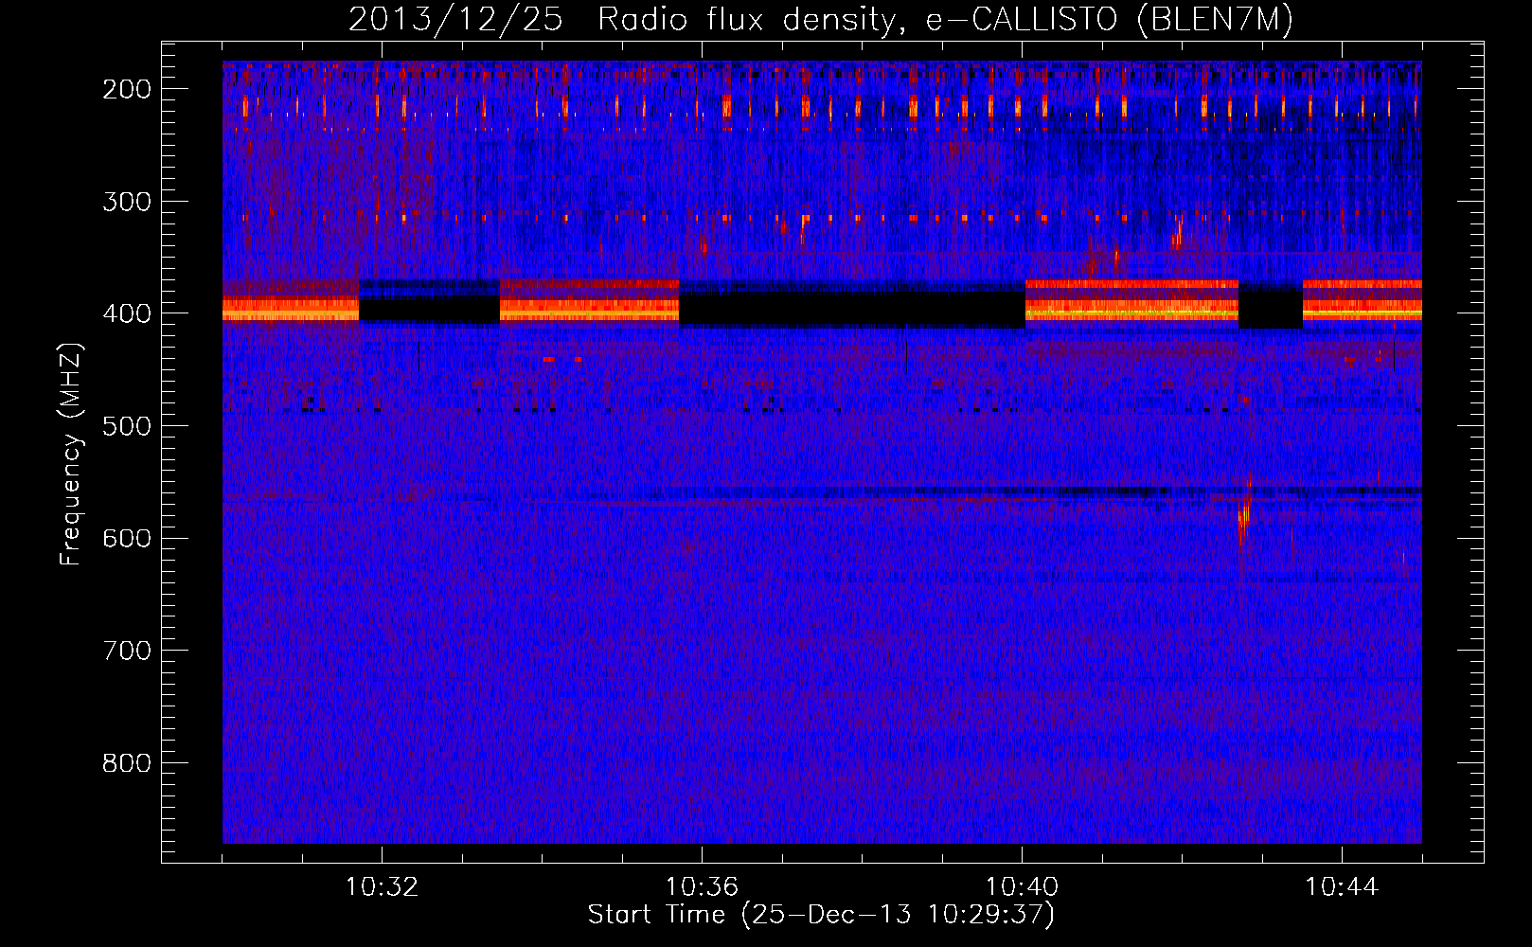The image size is (1532, 947).
Task: Click the 700 frequency tick label
Action: click(127, 651)
